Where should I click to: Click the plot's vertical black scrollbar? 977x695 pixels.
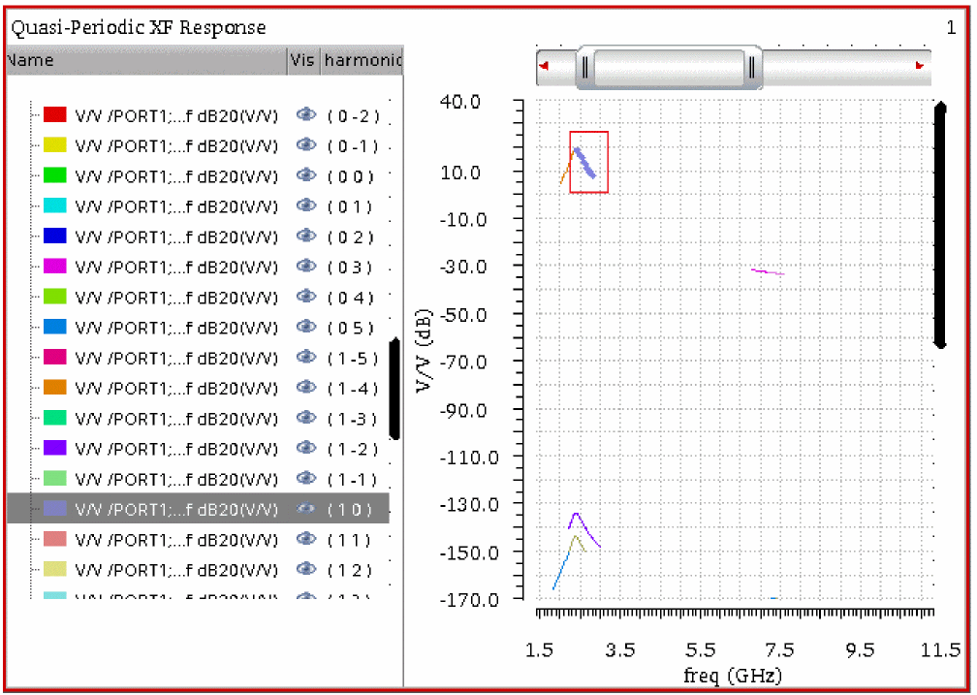coord(941,226)
